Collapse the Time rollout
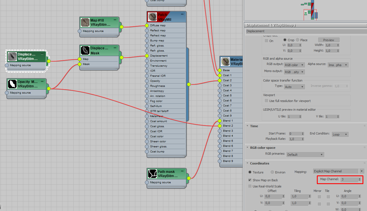Image resolution: width=367 pixels, height=211 pixels. 248,126
